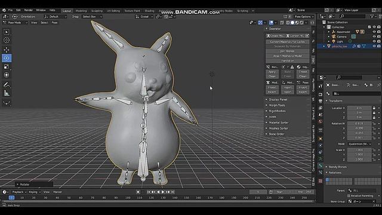Hide the pikachu_low object eye icon
Image resolution: width=382 pixels, height=215 pixels.
point(374,46)
